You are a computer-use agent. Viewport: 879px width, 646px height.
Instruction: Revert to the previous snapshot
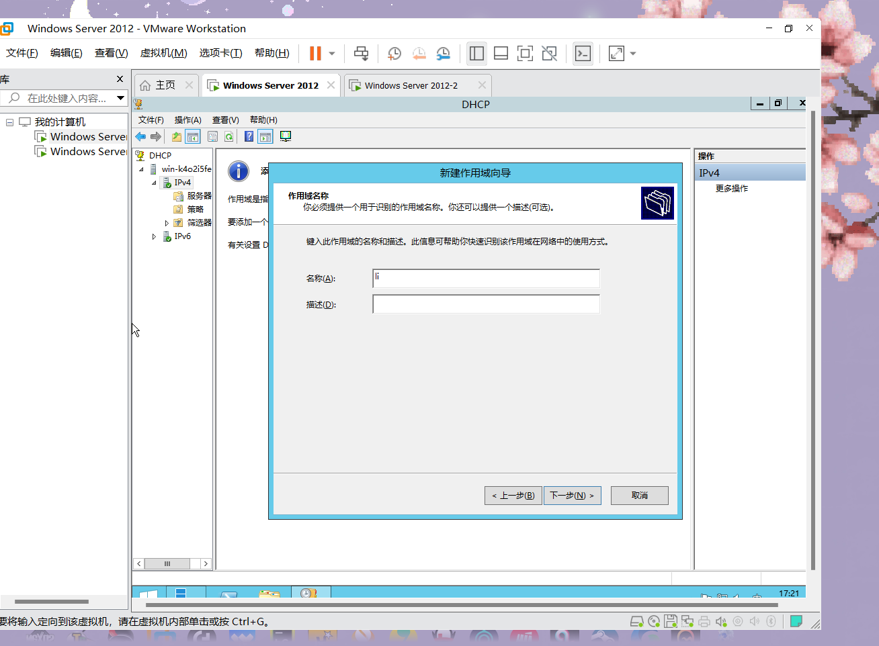coord(419,54)
